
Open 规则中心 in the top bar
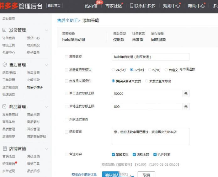click(x=171, y=6)
